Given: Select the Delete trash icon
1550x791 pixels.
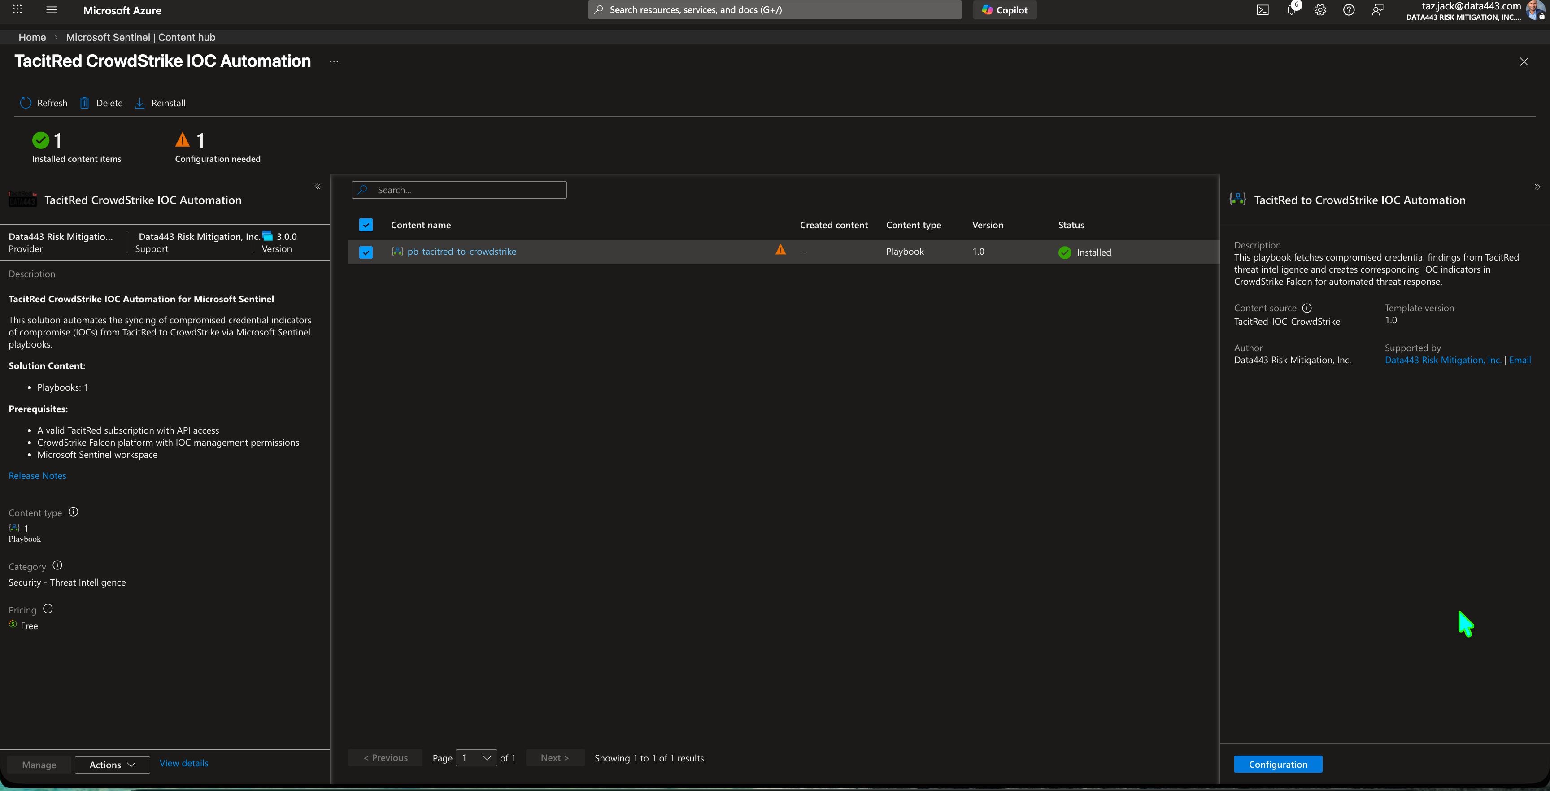Looking at the screenshot, I should click(84, 103).
